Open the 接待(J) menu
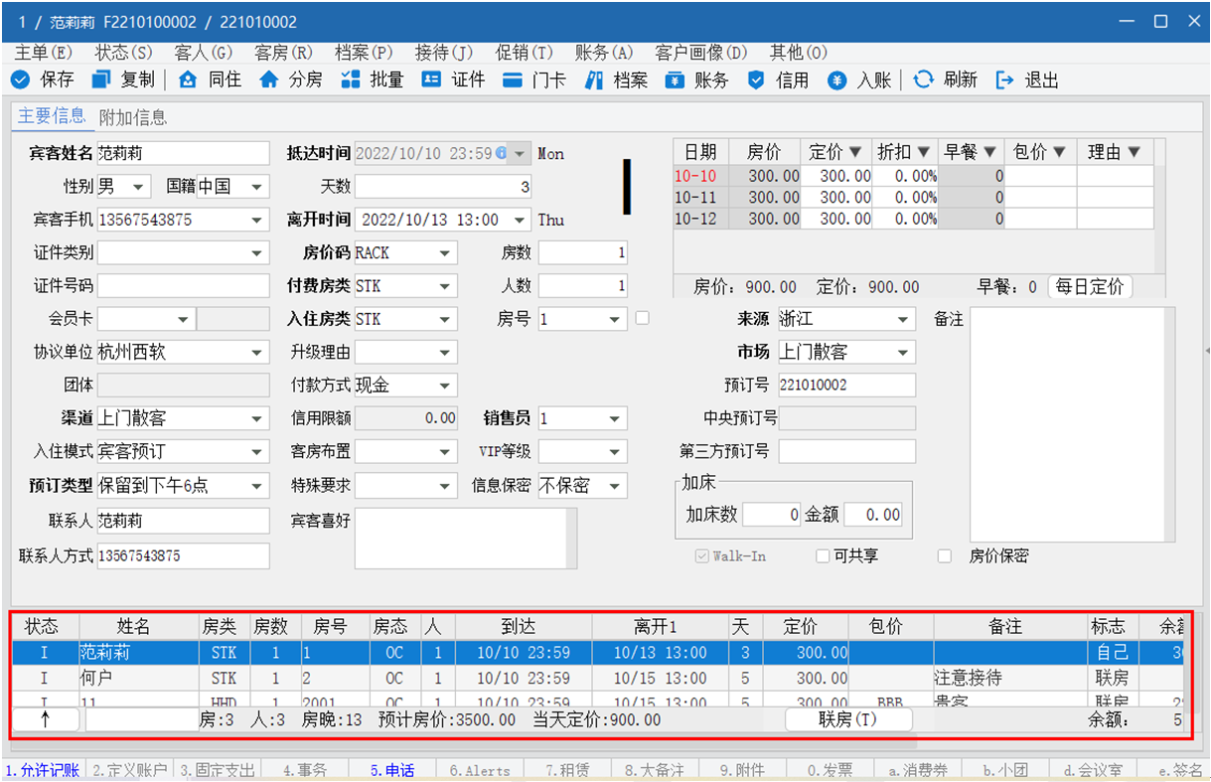The height and width of the screenshot is (782, 1211). (x=444, y=53)
